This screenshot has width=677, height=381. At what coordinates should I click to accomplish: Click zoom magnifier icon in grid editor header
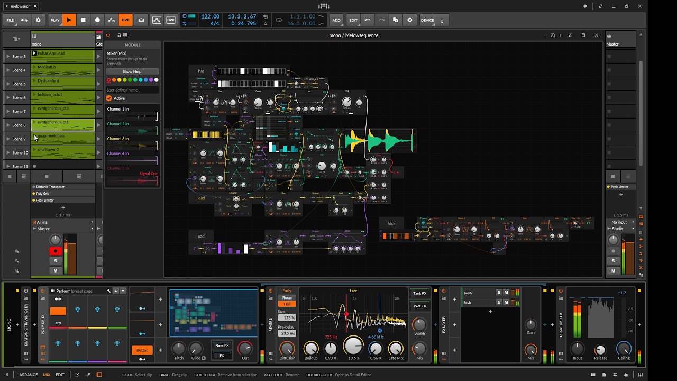coord(553,35)
